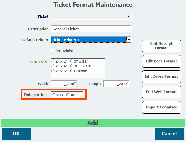Choose the .95" x 10" ticket size

pyautogui.click(x=72, y=66)
